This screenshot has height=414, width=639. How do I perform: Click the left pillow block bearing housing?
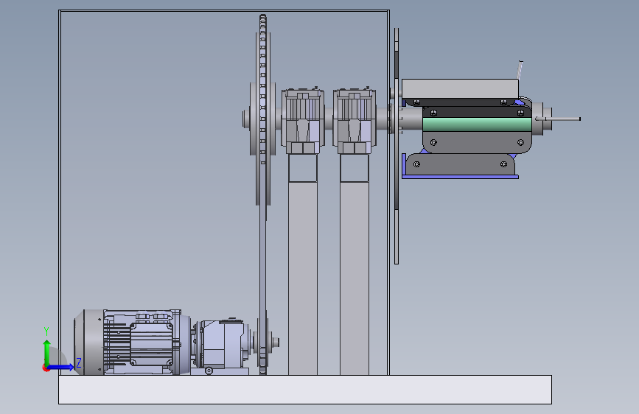(303, 121)
